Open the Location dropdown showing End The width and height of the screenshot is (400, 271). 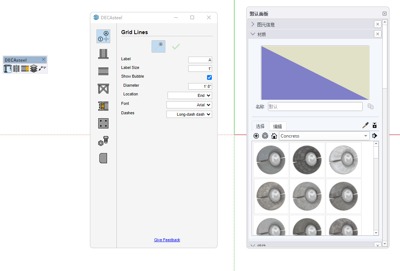pyautogui.click(x=190, y=95)
